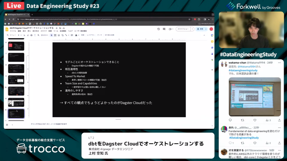Click the undo arrow in Slides toolbar
The image size is (287, 161).
[24, 35]
